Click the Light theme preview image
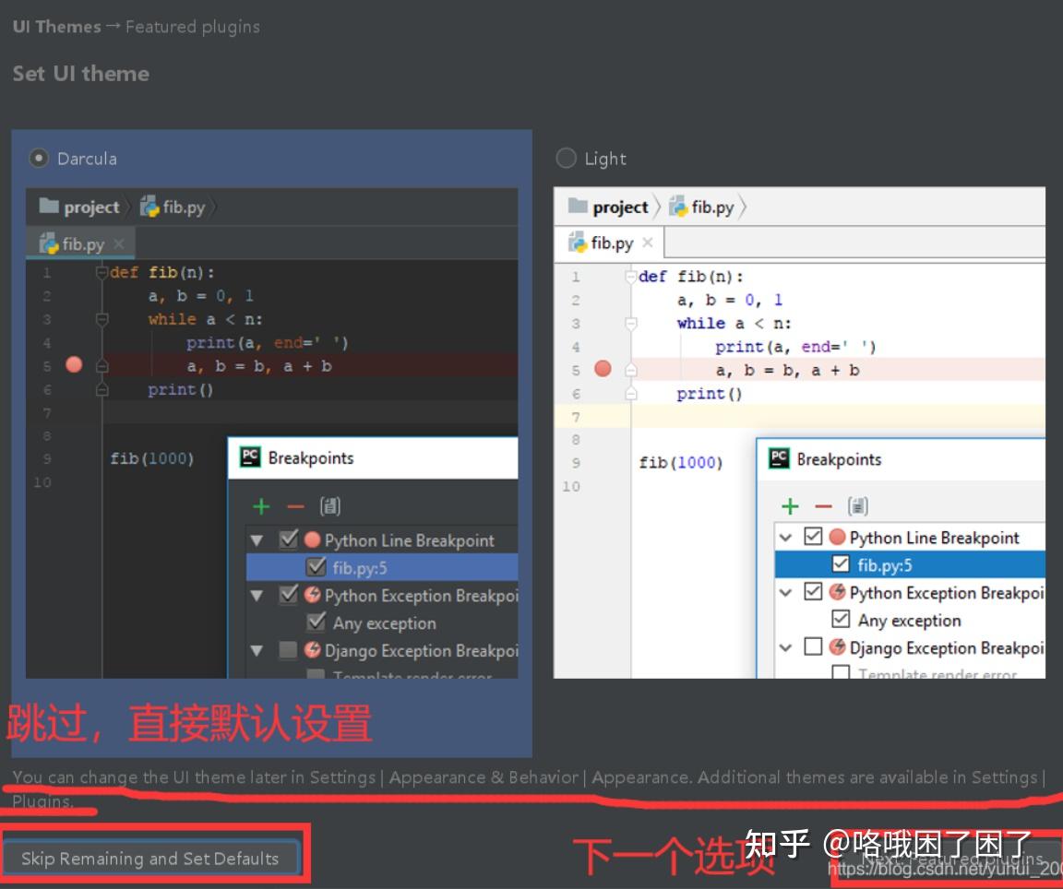The width and height of the screenshot is (1063, 889). [x=799, y=433]
